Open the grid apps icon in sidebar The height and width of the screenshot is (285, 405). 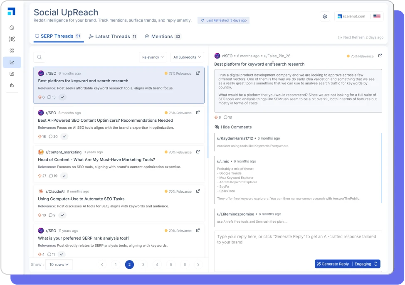click(x=12, y=51)
